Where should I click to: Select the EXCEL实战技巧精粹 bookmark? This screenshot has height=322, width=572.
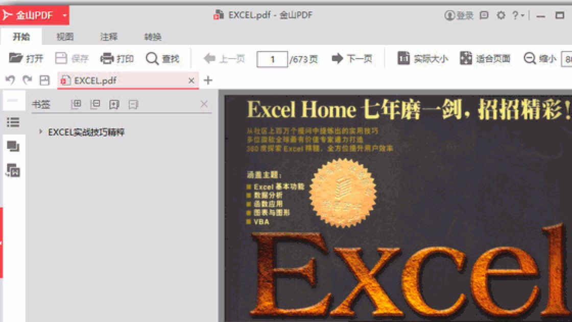86,132
